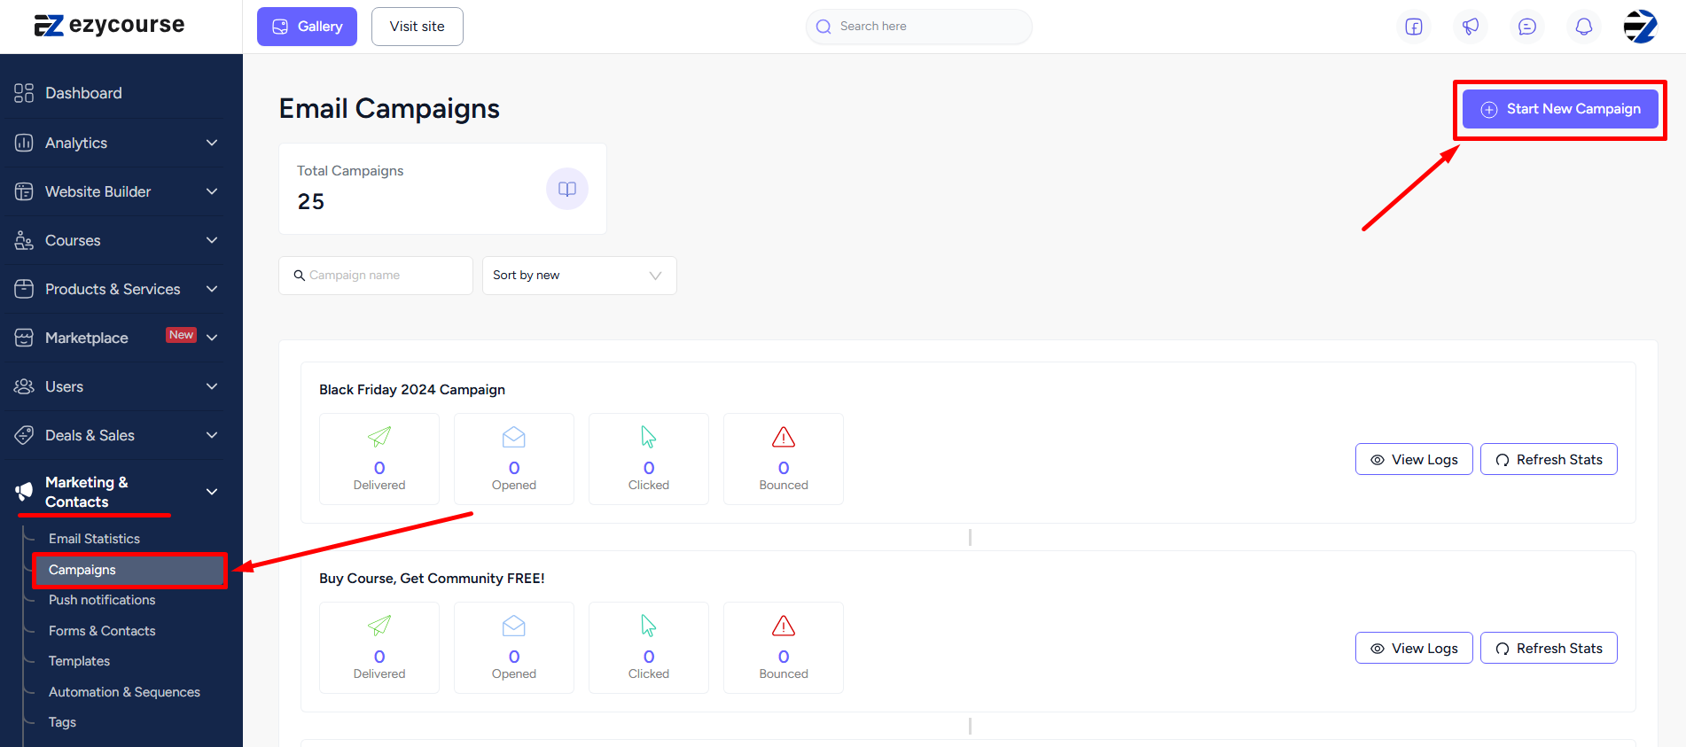Click Black Friday Clicked cursor icon
The width and height of the screenshot is (1686, 747).
click(649, 437)
